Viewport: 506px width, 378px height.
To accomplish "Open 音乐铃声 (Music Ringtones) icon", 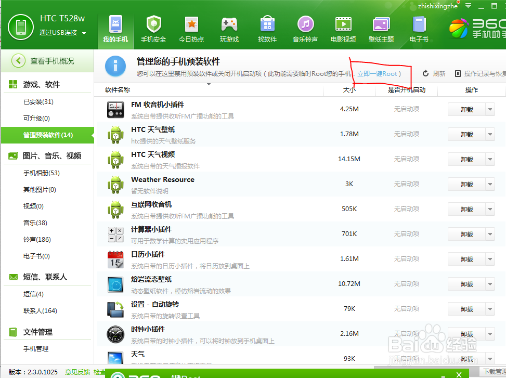I will (x=305, y=27).
